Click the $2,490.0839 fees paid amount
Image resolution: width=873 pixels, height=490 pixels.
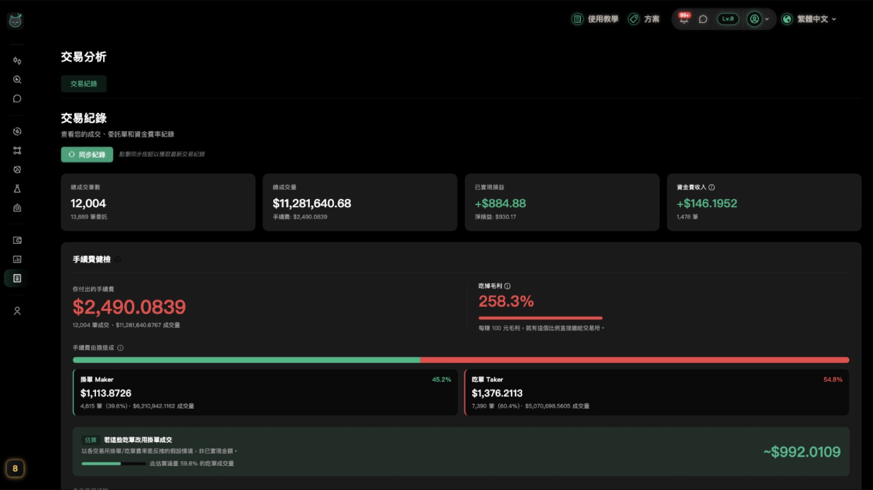pyautogui.click(x=129, y=307)
